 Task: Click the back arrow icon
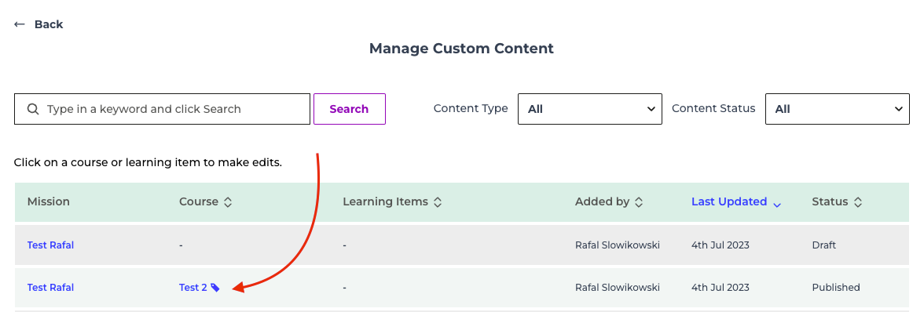20,24
